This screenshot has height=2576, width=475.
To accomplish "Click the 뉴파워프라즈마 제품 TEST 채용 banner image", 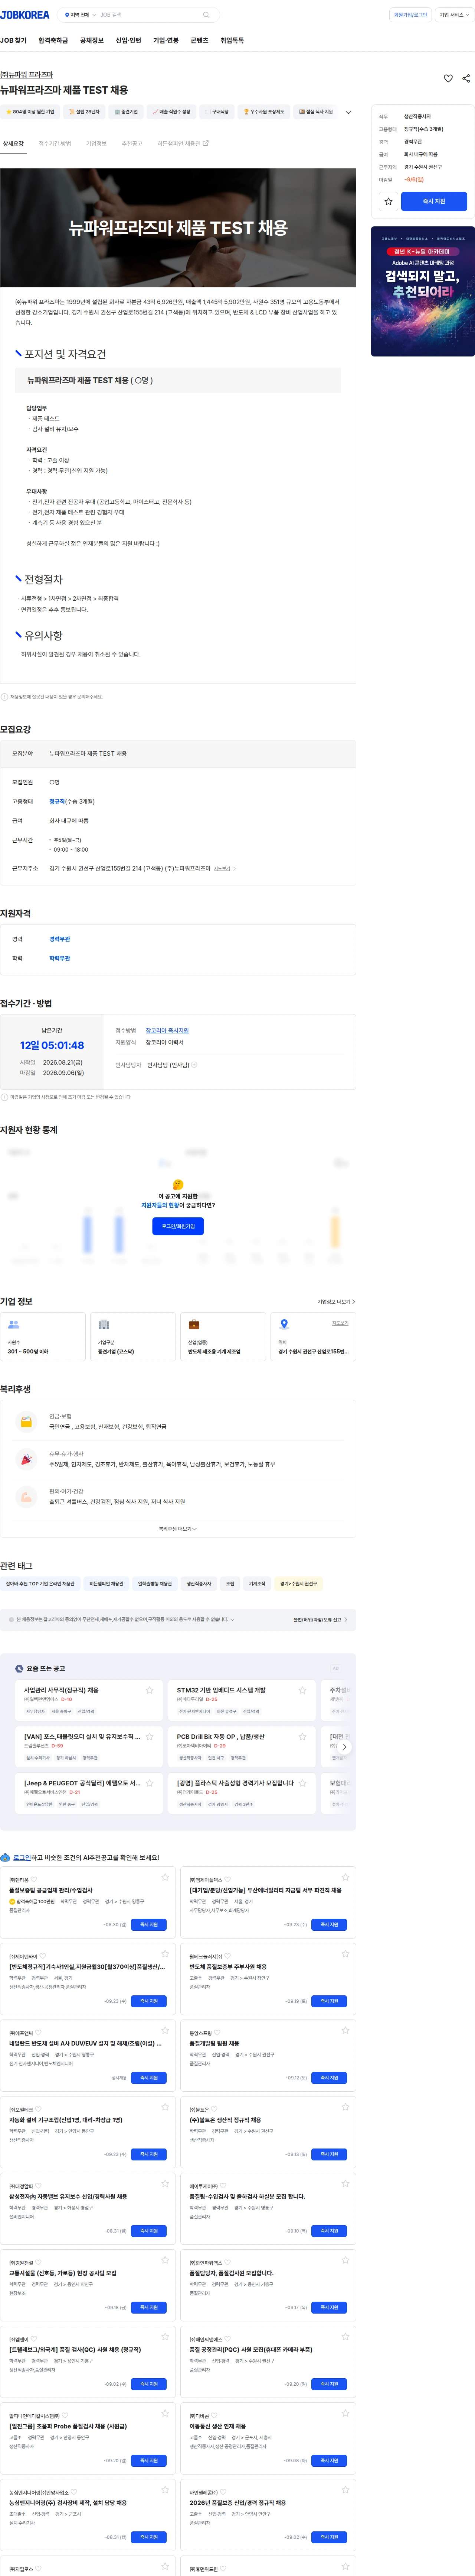I will [178, 228].
